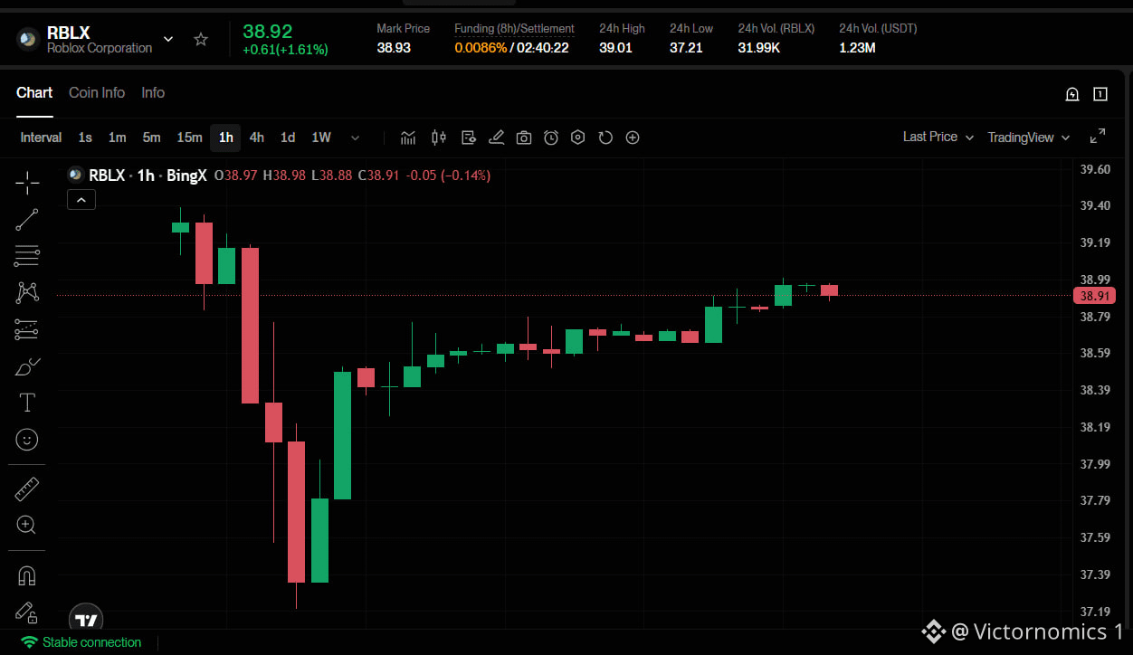Click the 39.60 price axis label

pyautogui.click(x=1095, y=169)
